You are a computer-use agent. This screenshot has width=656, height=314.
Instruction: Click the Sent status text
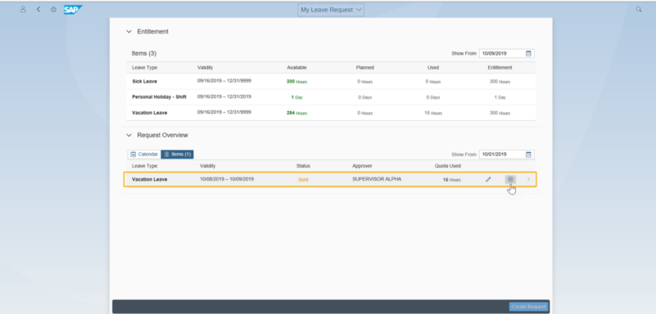click(303, 180)
